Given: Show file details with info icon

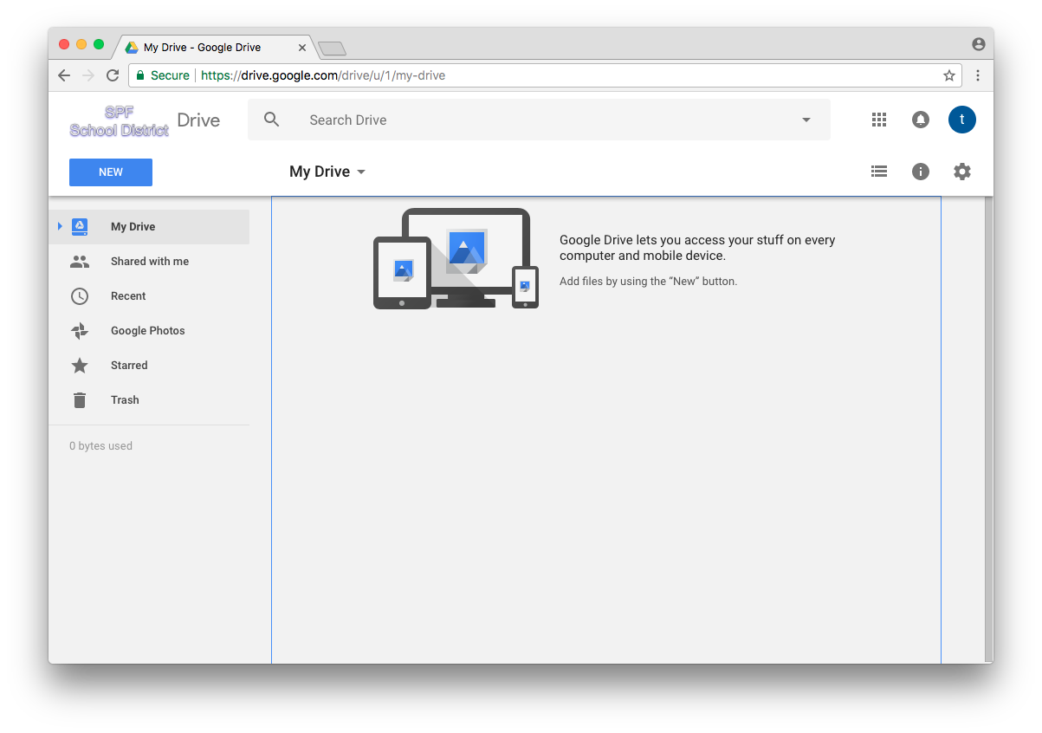Looking at the screenshot, I should [x=921, y=172].
